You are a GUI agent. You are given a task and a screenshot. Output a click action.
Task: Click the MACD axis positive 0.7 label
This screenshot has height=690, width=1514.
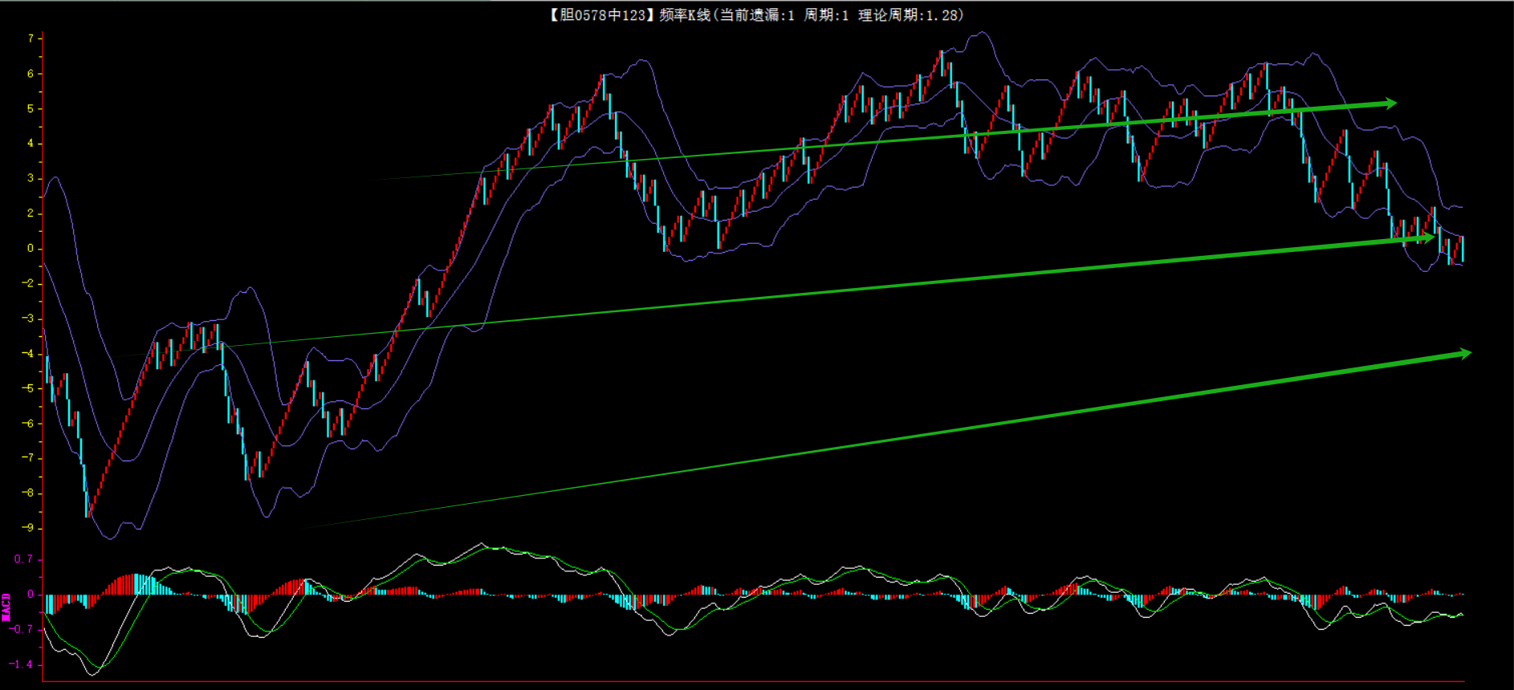tap(23, 559)
